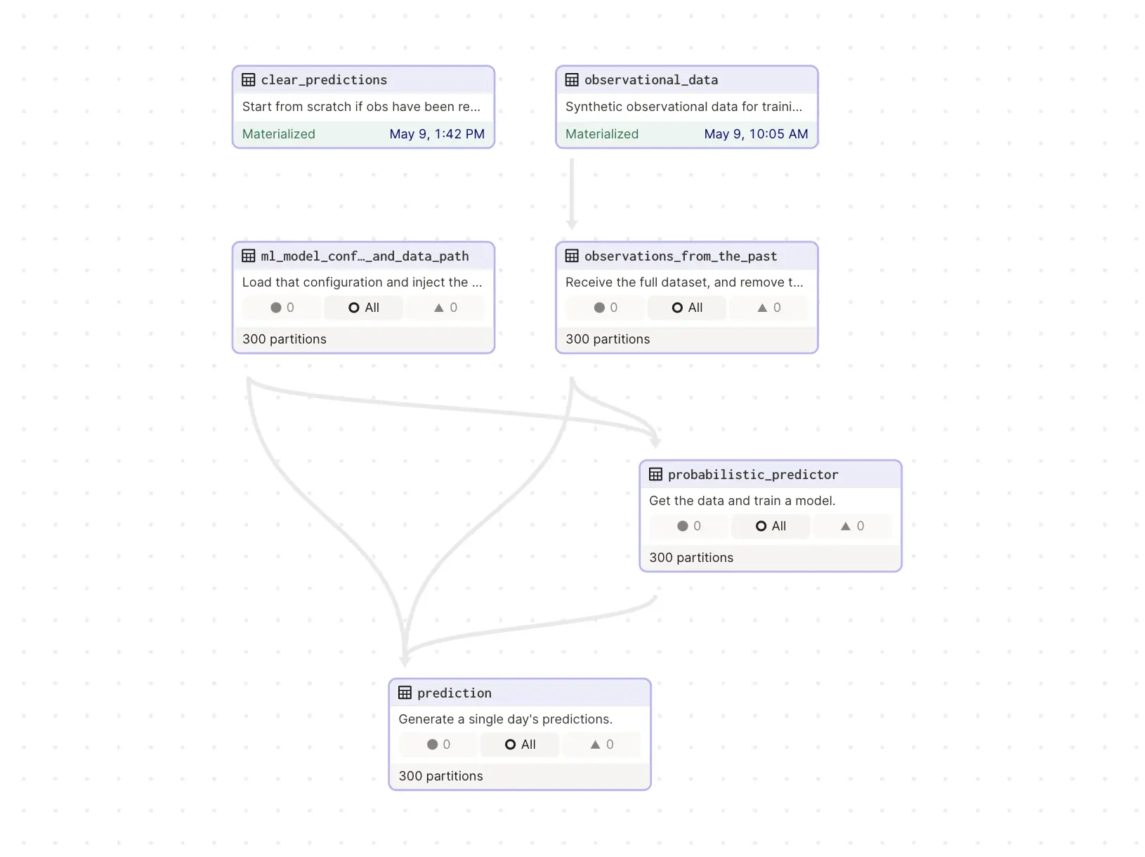
Task: Click table icon on probabilistic_predictor node
Action: 655,475
